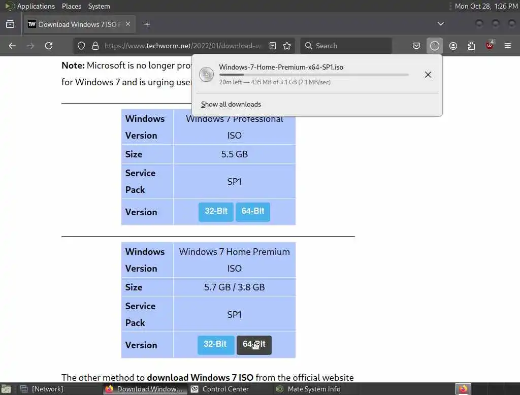Download Windows 7 Professional 32-Bit
This screenshot has height=395, width=520.
216,212
